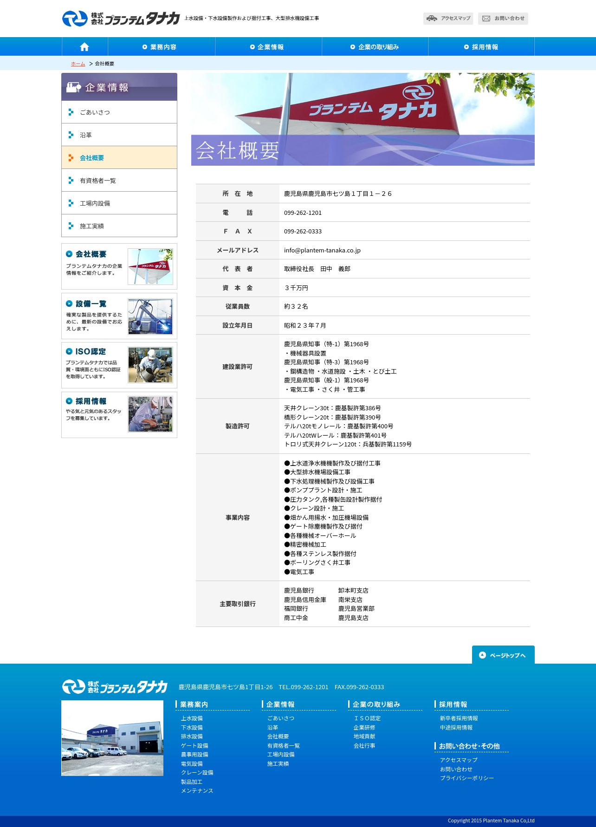Viewport: 596px width, 827px height.
Task: Click the 会社概要 hero banner image
Action: coord(363,119)
